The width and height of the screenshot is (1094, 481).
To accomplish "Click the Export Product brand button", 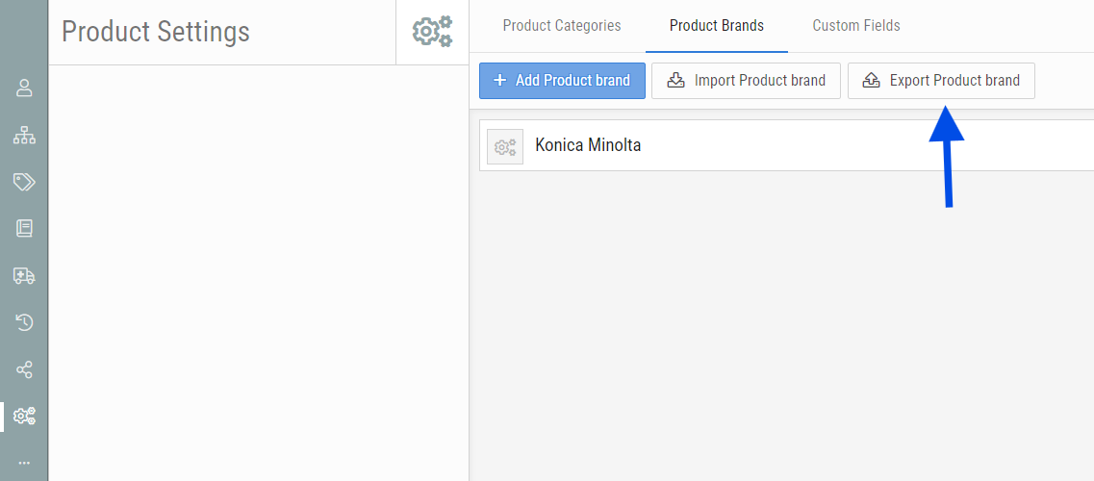I will coord(941,81).
